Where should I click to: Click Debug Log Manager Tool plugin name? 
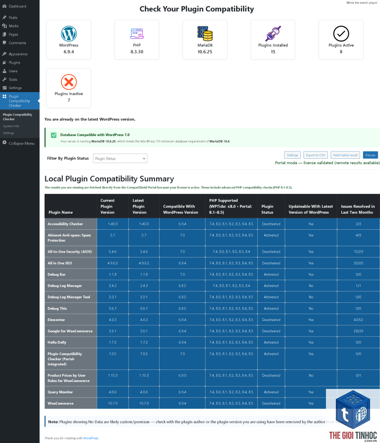pyautogui.click(x=69, y=297)
